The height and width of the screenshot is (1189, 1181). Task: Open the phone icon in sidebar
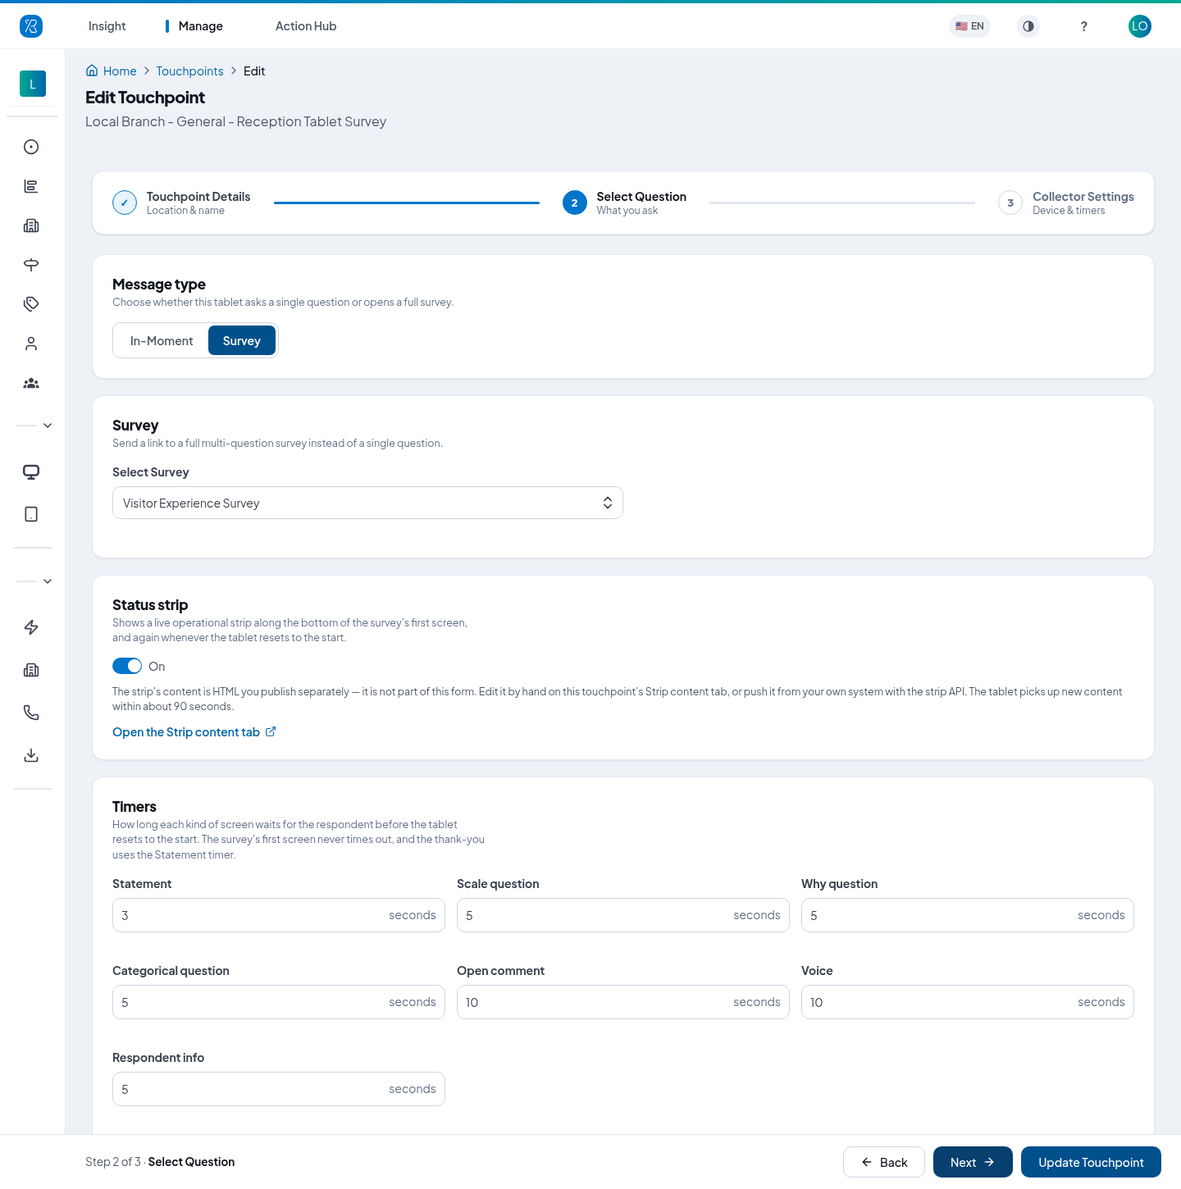tap(31, 713)
